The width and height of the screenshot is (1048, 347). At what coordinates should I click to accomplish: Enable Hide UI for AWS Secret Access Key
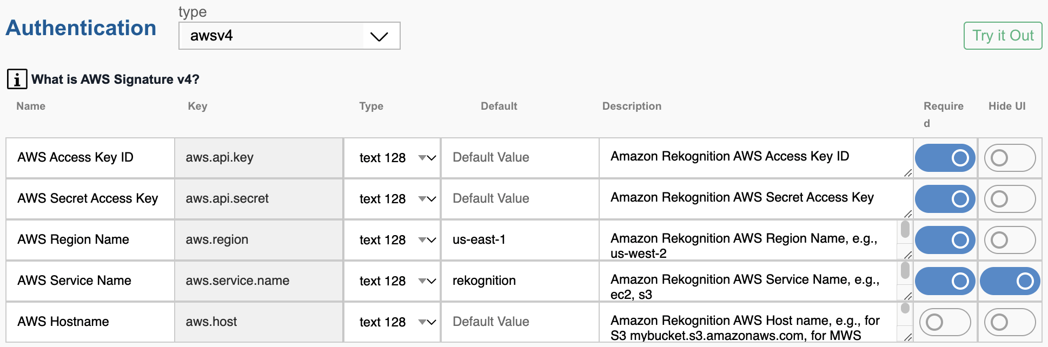click(1009, 199)
